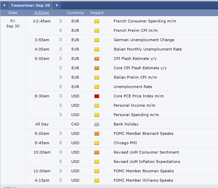Screen dimensions: 218x188
Task: Toggle alert speaker for Core PCE Price Index
Action: pyautogui.click(x=60, y=96)
